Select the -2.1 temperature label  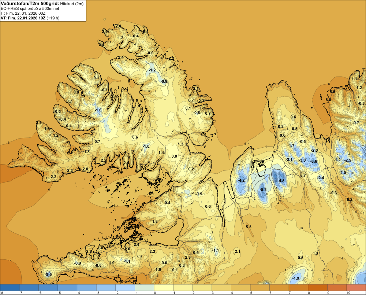pyautogui.click(x=289, y=159)
